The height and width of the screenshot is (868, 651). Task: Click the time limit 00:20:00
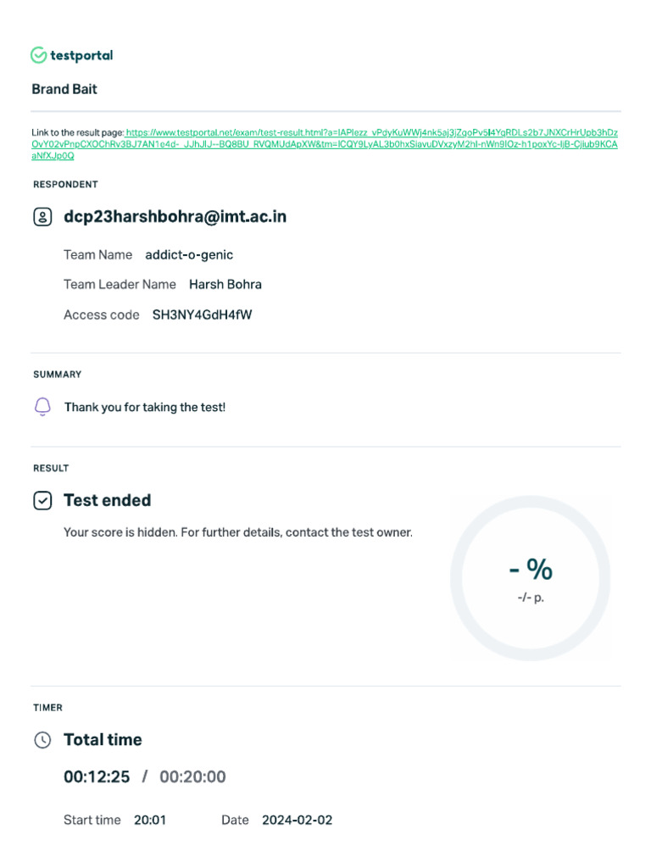click(192, 777)
